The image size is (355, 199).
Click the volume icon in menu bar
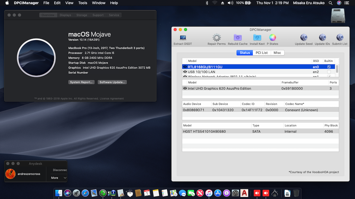(x=230, y=3)
